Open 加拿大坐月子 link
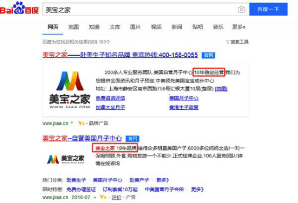The image size is (298, 203). [110, 108]
